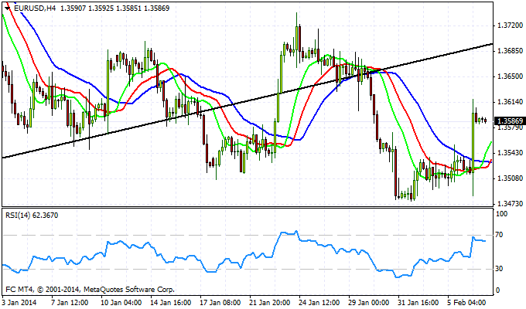This screenshot has width=526, height=309.
Task: Click the OHLC values 1.35907 1.35925 1.35851 1.35869
Action: (114, 8)
